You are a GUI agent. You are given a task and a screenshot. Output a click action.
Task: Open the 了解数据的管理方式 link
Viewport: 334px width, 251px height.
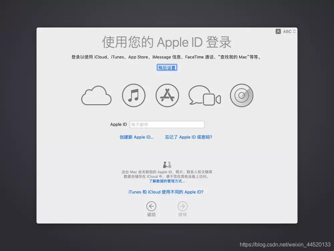(167, 181)
